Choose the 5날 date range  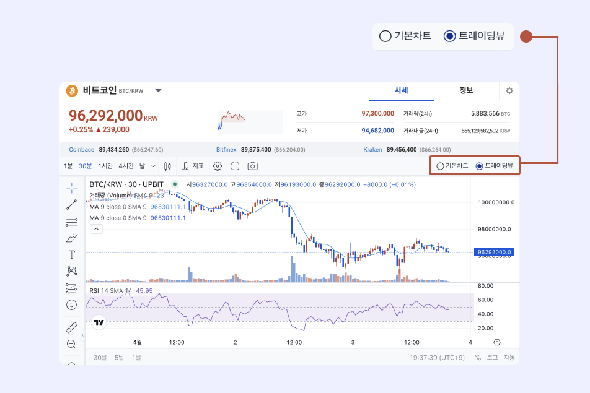pyautogui.click(x=119, y=358)
